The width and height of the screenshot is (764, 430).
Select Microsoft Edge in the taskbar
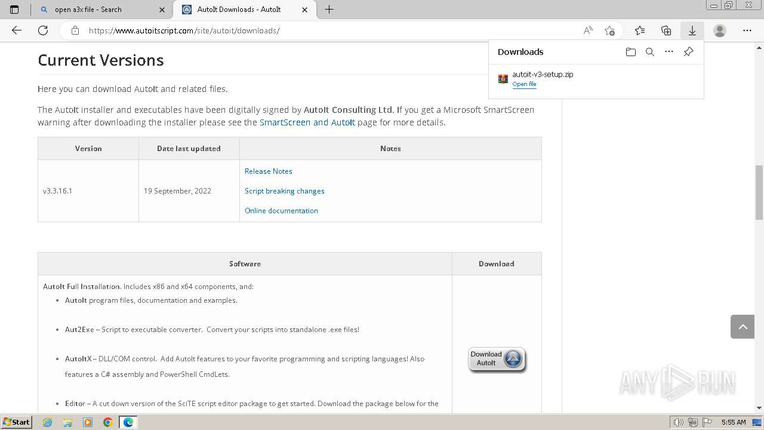click(x=128, y=422)
